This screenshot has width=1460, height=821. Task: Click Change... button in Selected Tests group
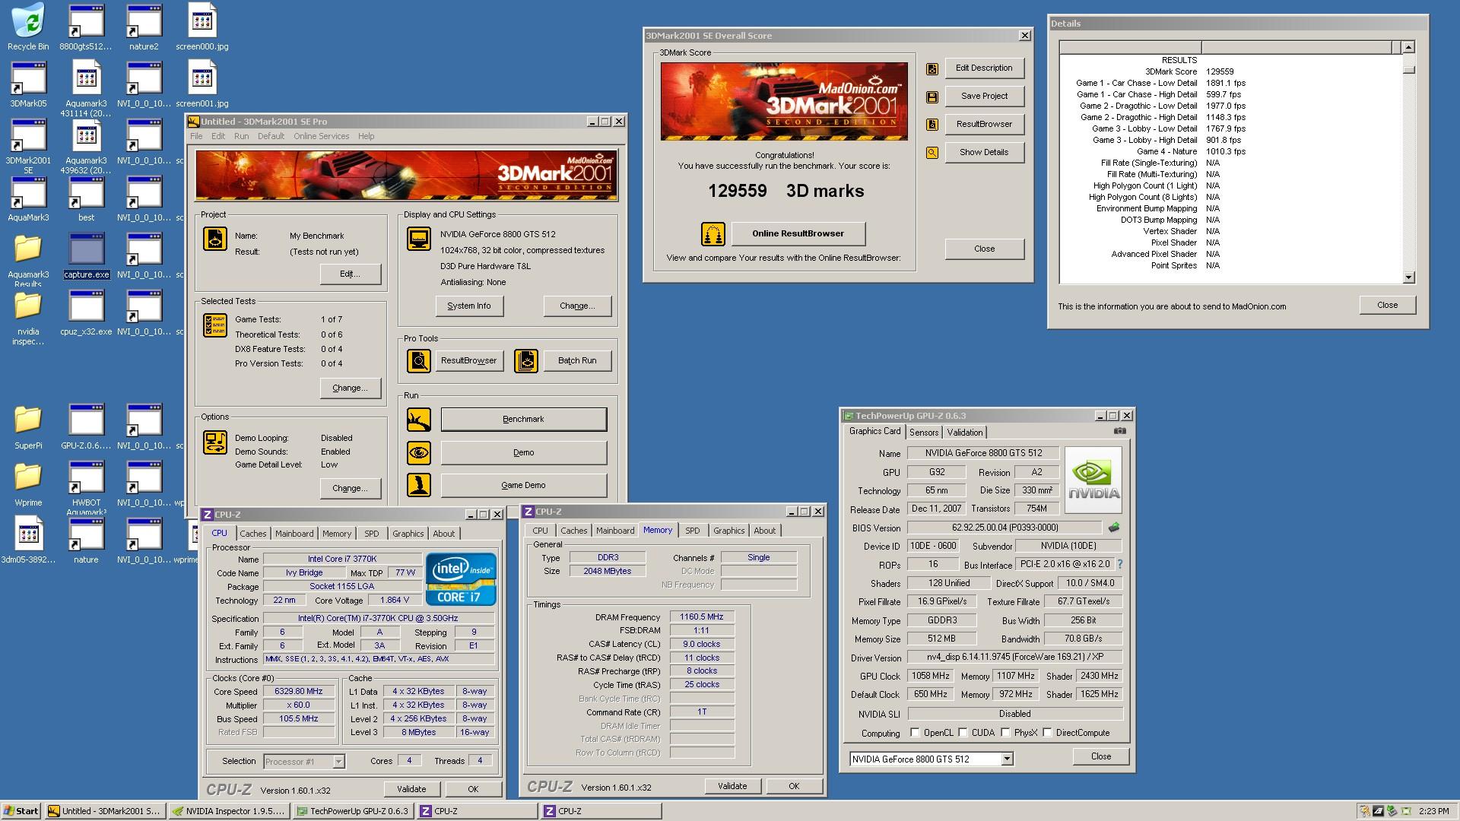(350, 388)
